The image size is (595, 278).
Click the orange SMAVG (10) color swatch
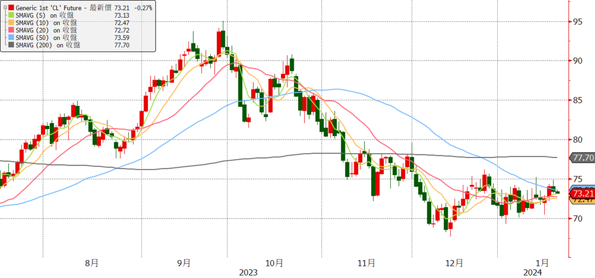[x=10, y=23]
